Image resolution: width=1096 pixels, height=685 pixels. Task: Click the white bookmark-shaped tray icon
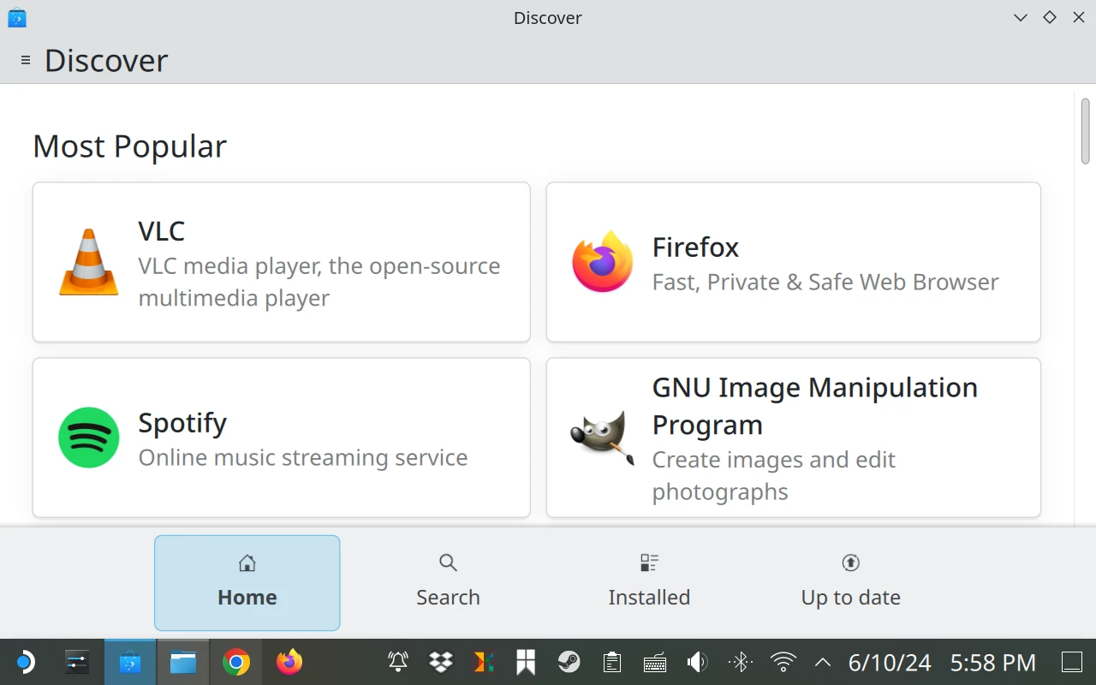point(526,662)
